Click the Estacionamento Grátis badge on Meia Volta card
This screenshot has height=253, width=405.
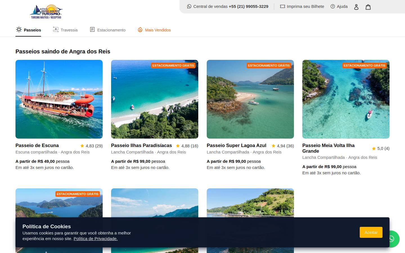pos(364,65)
